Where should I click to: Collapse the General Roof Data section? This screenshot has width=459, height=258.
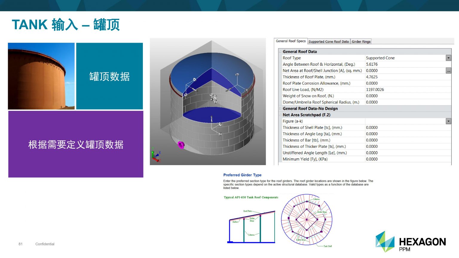[x=280, y=52]
